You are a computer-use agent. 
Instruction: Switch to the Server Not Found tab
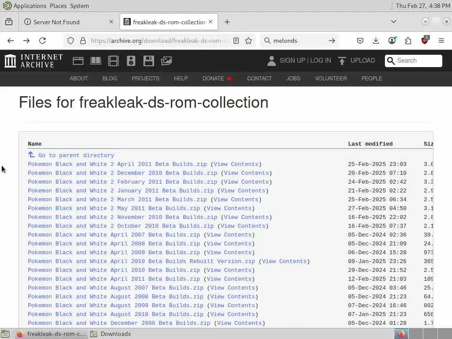[x=68, y=22]
